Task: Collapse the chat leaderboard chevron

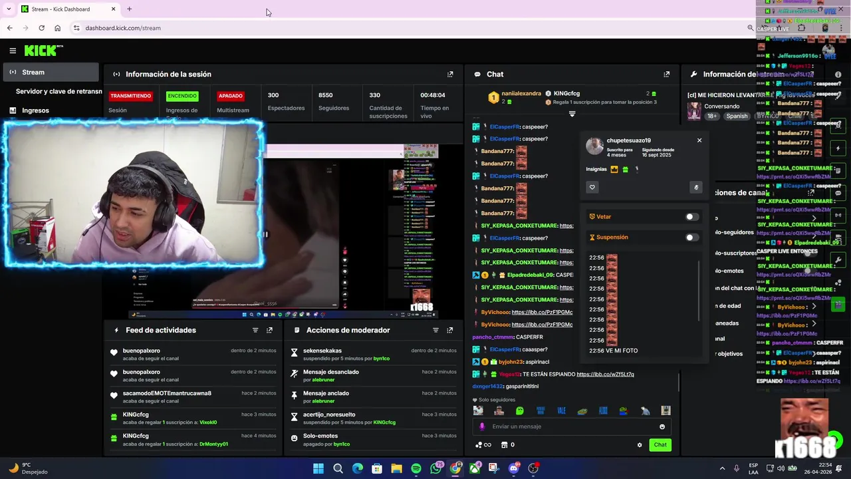Action: pos(572,114)
